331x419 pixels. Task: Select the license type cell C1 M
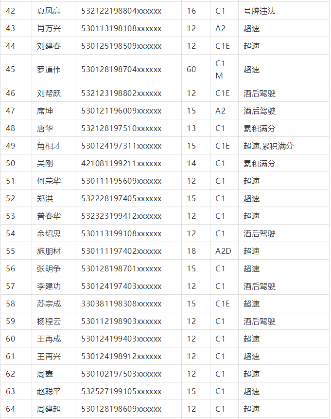tap(220, 69)
